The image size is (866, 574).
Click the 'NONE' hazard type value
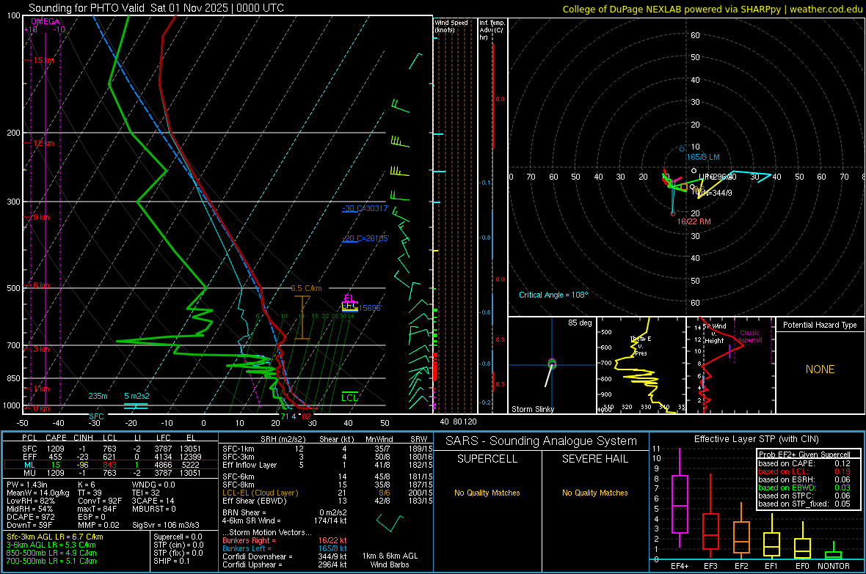click(x=820, y=369)
